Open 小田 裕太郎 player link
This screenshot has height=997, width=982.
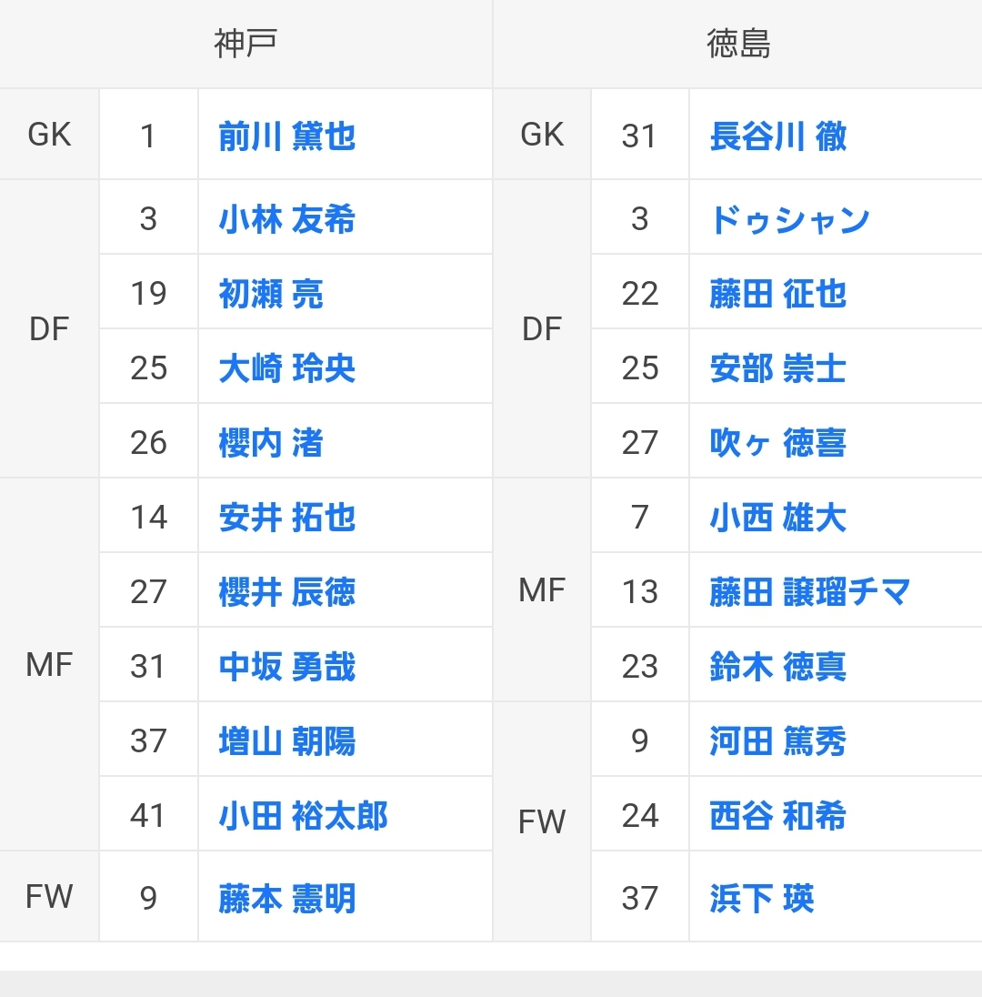coord(303,816)
